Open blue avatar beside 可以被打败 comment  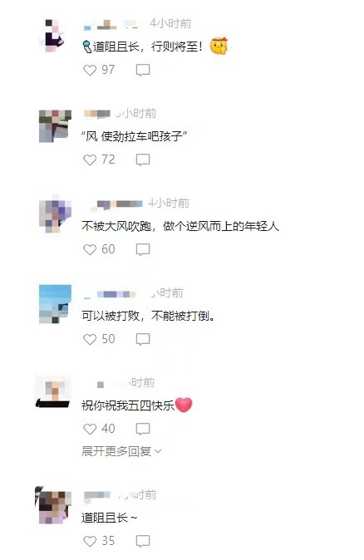pyautogui.click(x=55, y=304)
